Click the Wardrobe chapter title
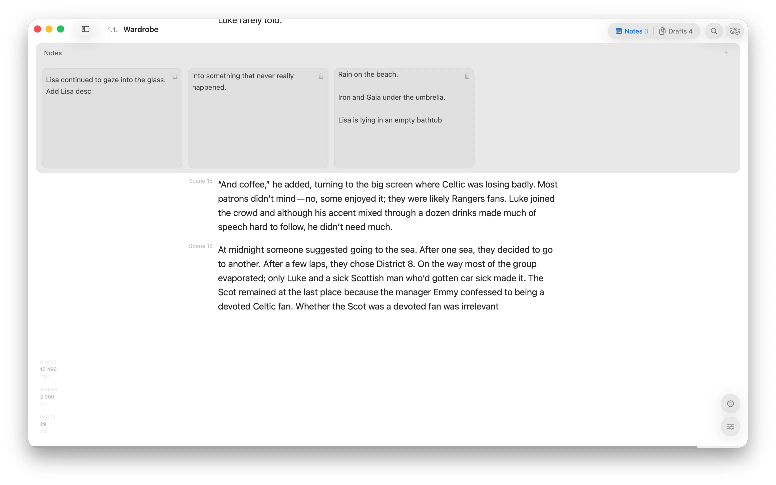 pyautogui.click(x=141, y=29)
